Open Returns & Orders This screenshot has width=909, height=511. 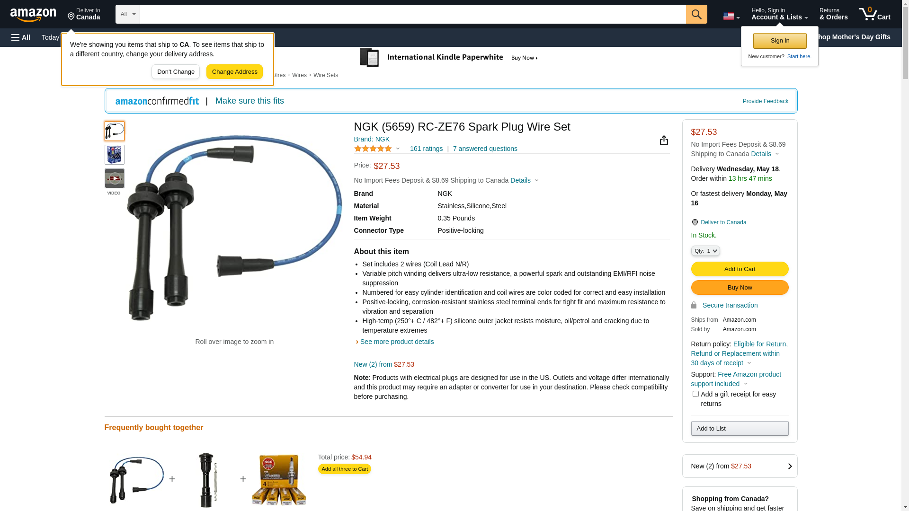tap(833, 14)
